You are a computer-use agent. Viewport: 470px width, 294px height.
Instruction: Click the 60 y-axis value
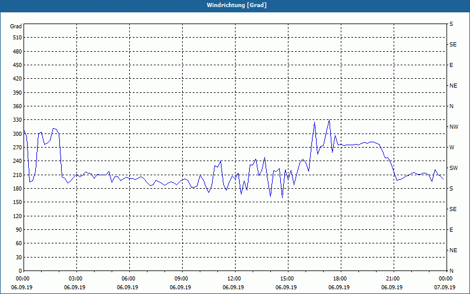(19, 243)
